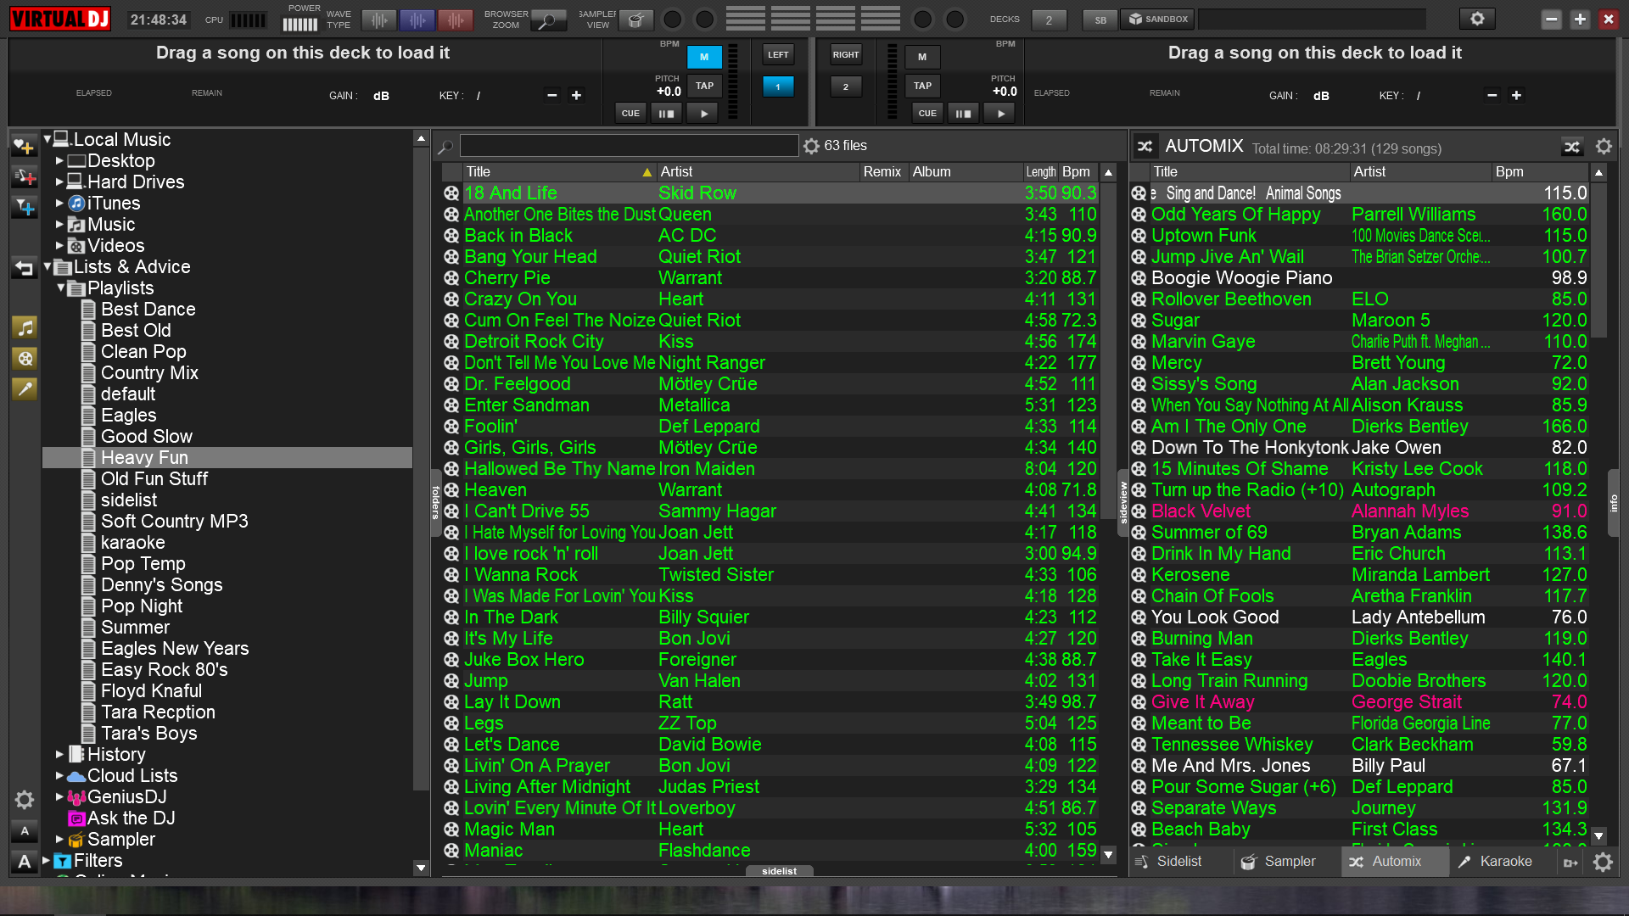Expand the Videos node

tap(59, 245)
